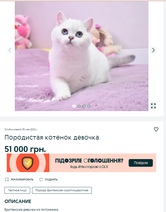Go to the previous photo with left arrow

coord(10,50)
